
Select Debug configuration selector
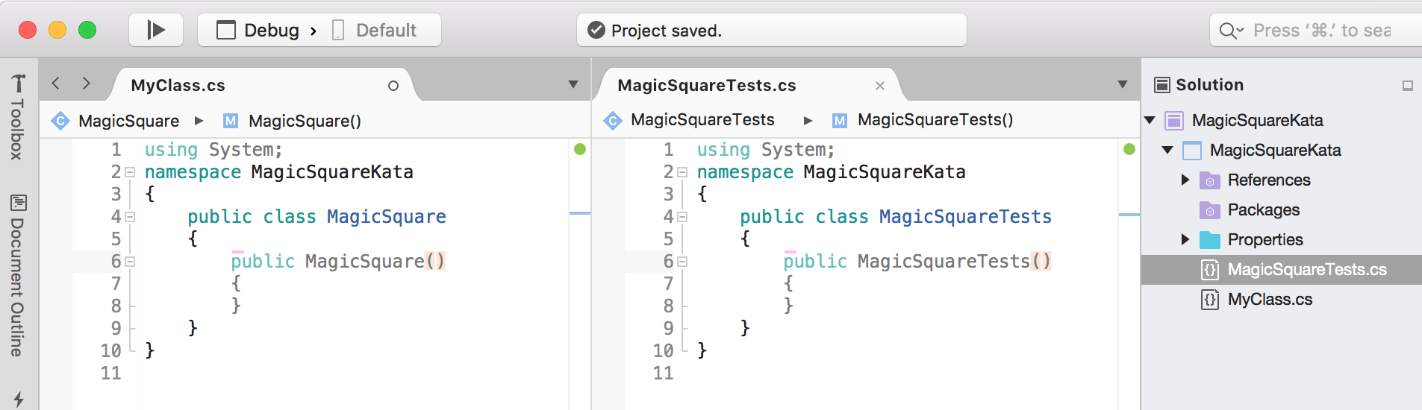260,31
